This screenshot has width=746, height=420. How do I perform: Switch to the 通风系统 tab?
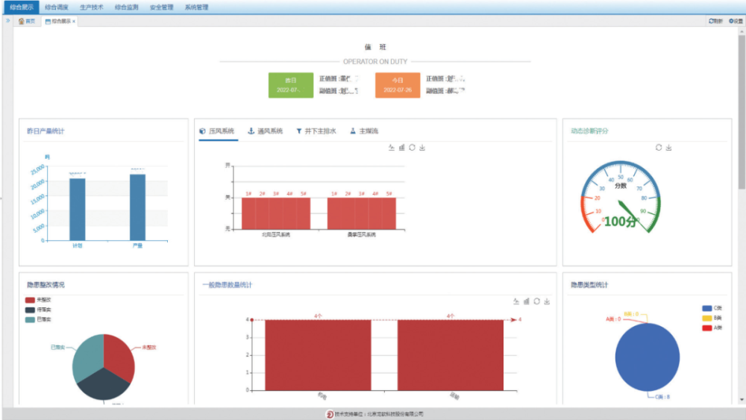pyautogui.click(x=266, y=131)
